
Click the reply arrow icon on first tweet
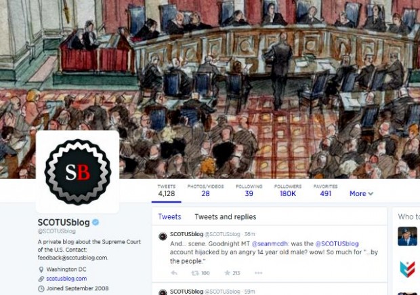[174, 273]
